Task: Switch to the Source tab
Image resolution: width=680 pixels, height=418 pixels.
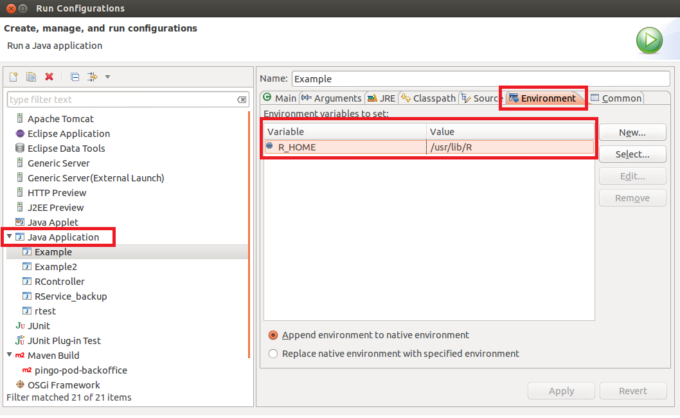Action: (481, 98)
